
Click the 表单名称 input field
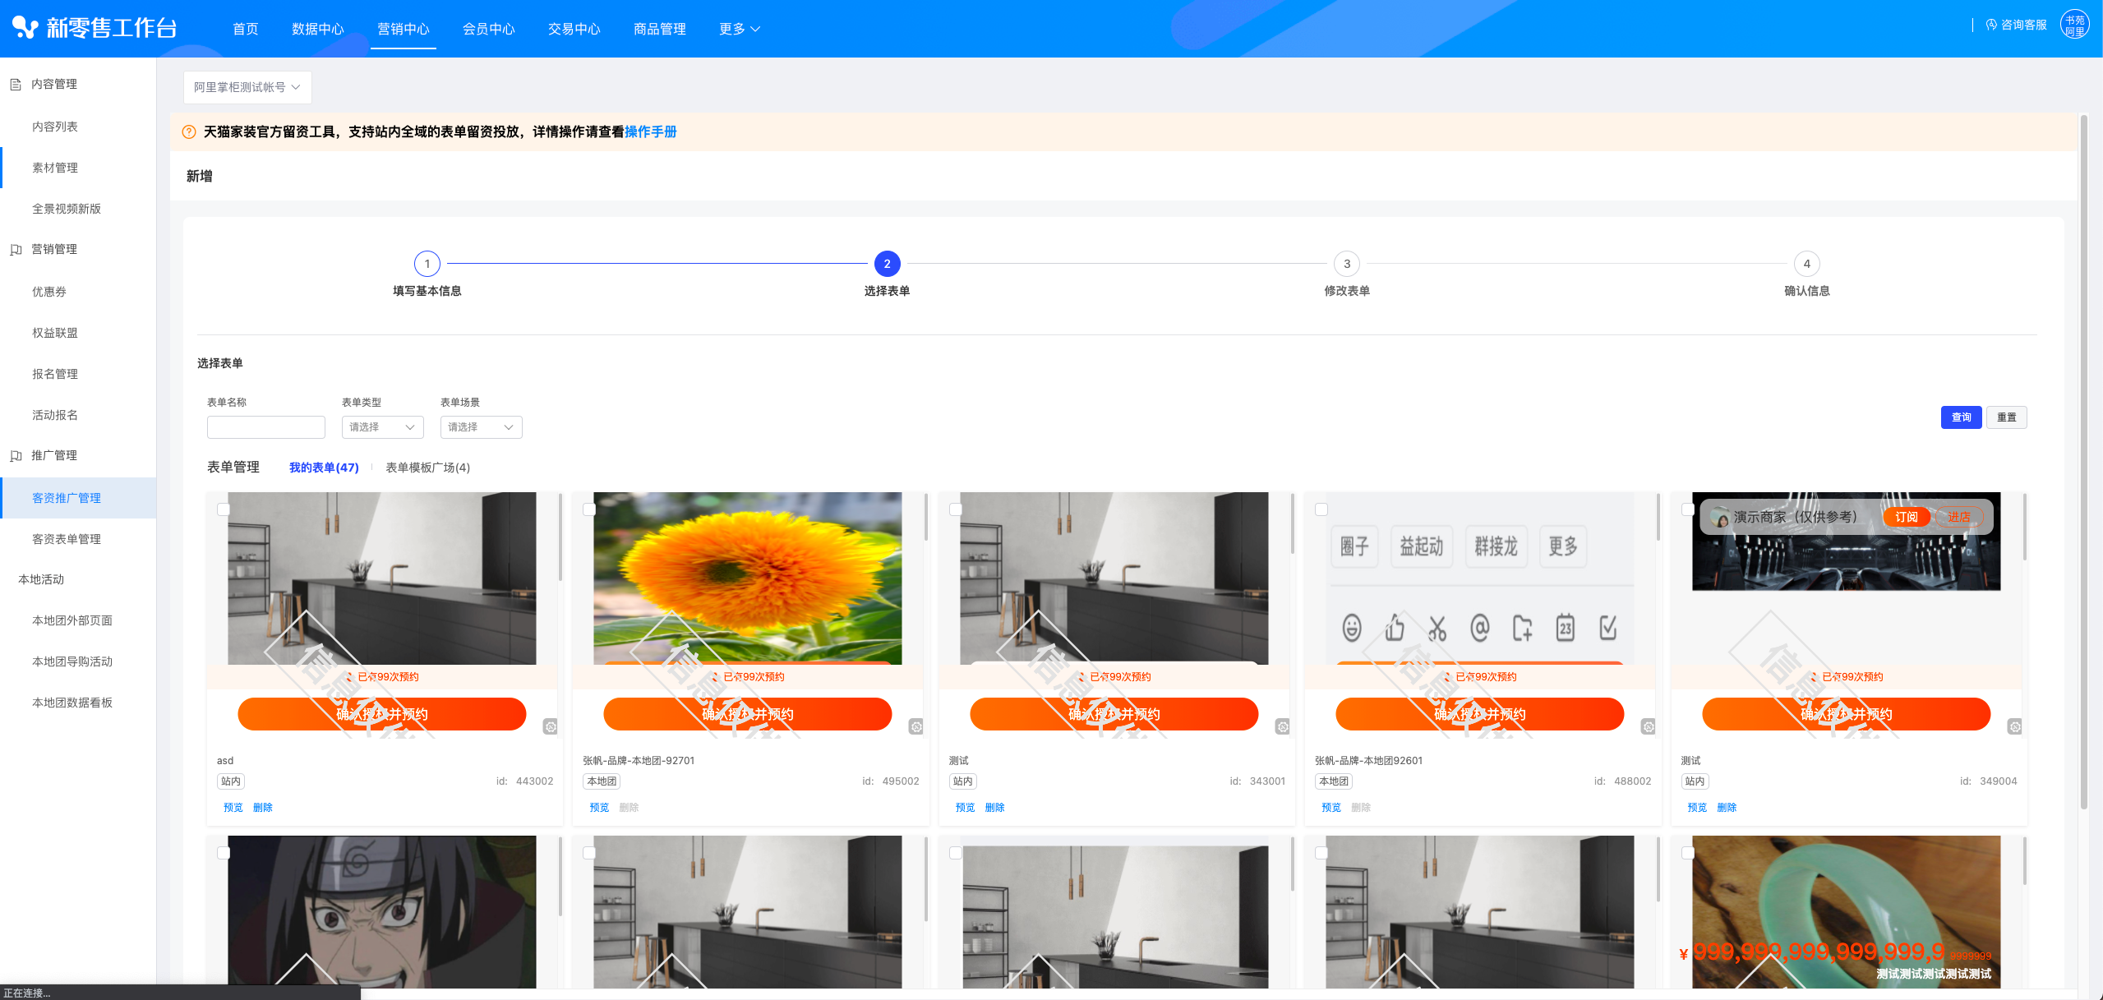click(x=265, y=427)
